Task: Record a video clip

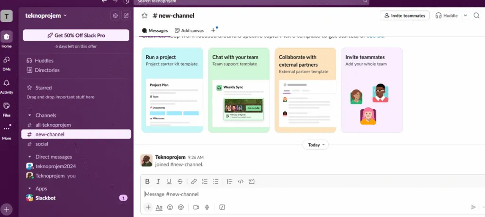Action: coord(196,207)
